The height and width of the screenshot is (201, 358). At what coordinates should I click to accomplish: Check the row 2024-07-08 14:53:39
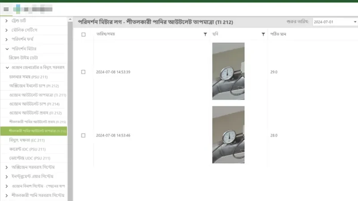click(x=83, y=72)
